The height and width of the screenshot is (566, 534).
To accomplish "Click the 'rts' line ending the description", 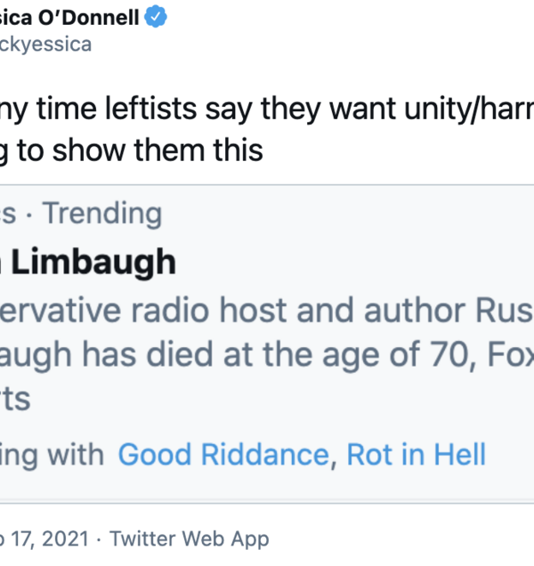I will [x=16, y=400].
